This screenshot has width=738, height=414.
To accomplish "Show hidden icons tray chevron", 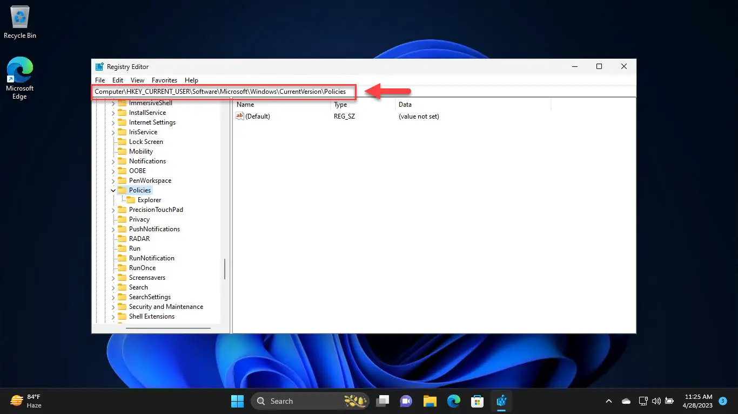I will pyautogui.click(x=609, y=401).
